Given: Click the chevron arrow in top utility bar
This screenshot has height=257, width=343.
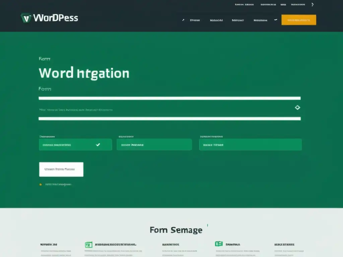Looking at the screenshot, I should click(x=313, y=5).
